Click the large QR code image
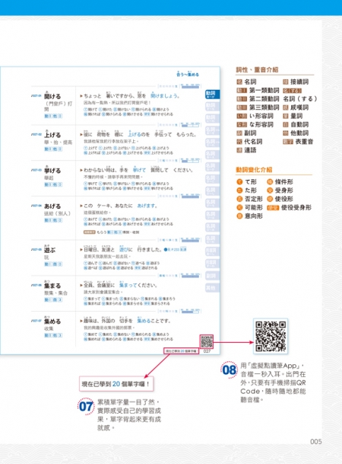 [271, 336]
